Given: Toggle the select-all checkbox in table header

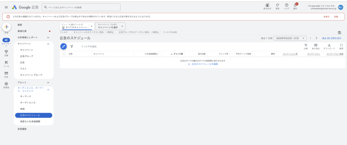Looking at the screenshot, I should pyautogui.click(x=64, y=54).
